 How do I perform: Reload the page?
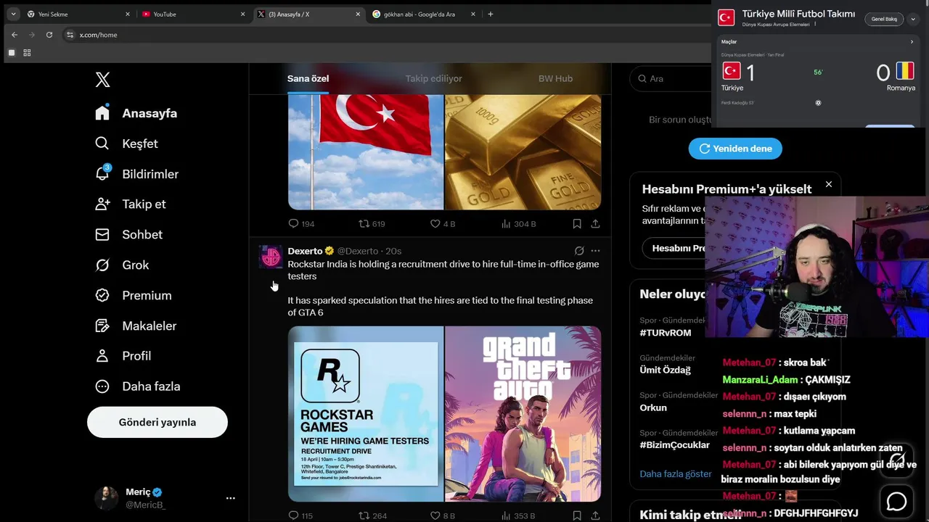[x=49, y=35]
